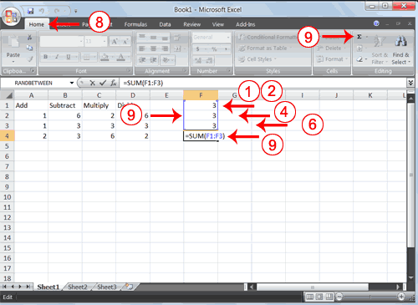Switch to Page Break Preview in status bar
The height and width of the screenshot is (305, 418).
329,297
